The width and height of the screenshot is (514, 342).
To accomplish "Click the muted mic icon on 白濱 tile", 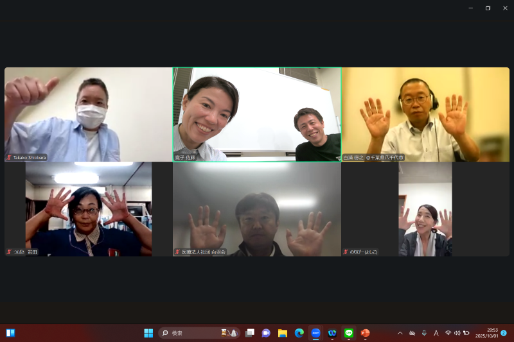I will pyautogui.click(x=345, y=157).
